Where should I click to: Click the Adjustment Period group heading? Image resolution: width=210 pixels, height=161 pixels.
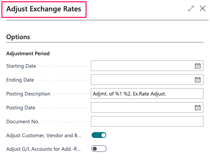coord(28,53)
